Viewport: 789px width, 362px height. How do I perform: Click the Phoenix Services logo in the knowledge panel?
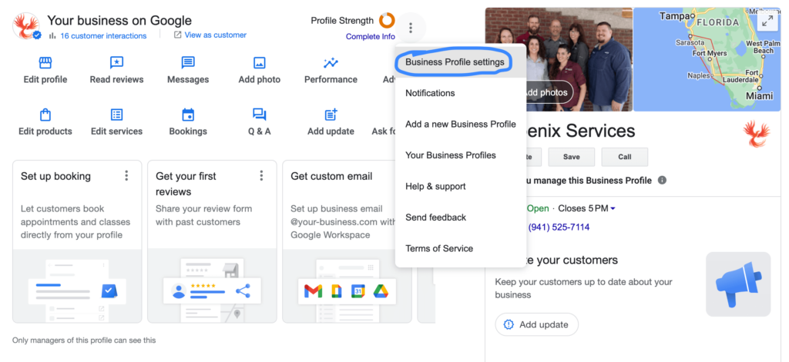[x=757, y=134]
